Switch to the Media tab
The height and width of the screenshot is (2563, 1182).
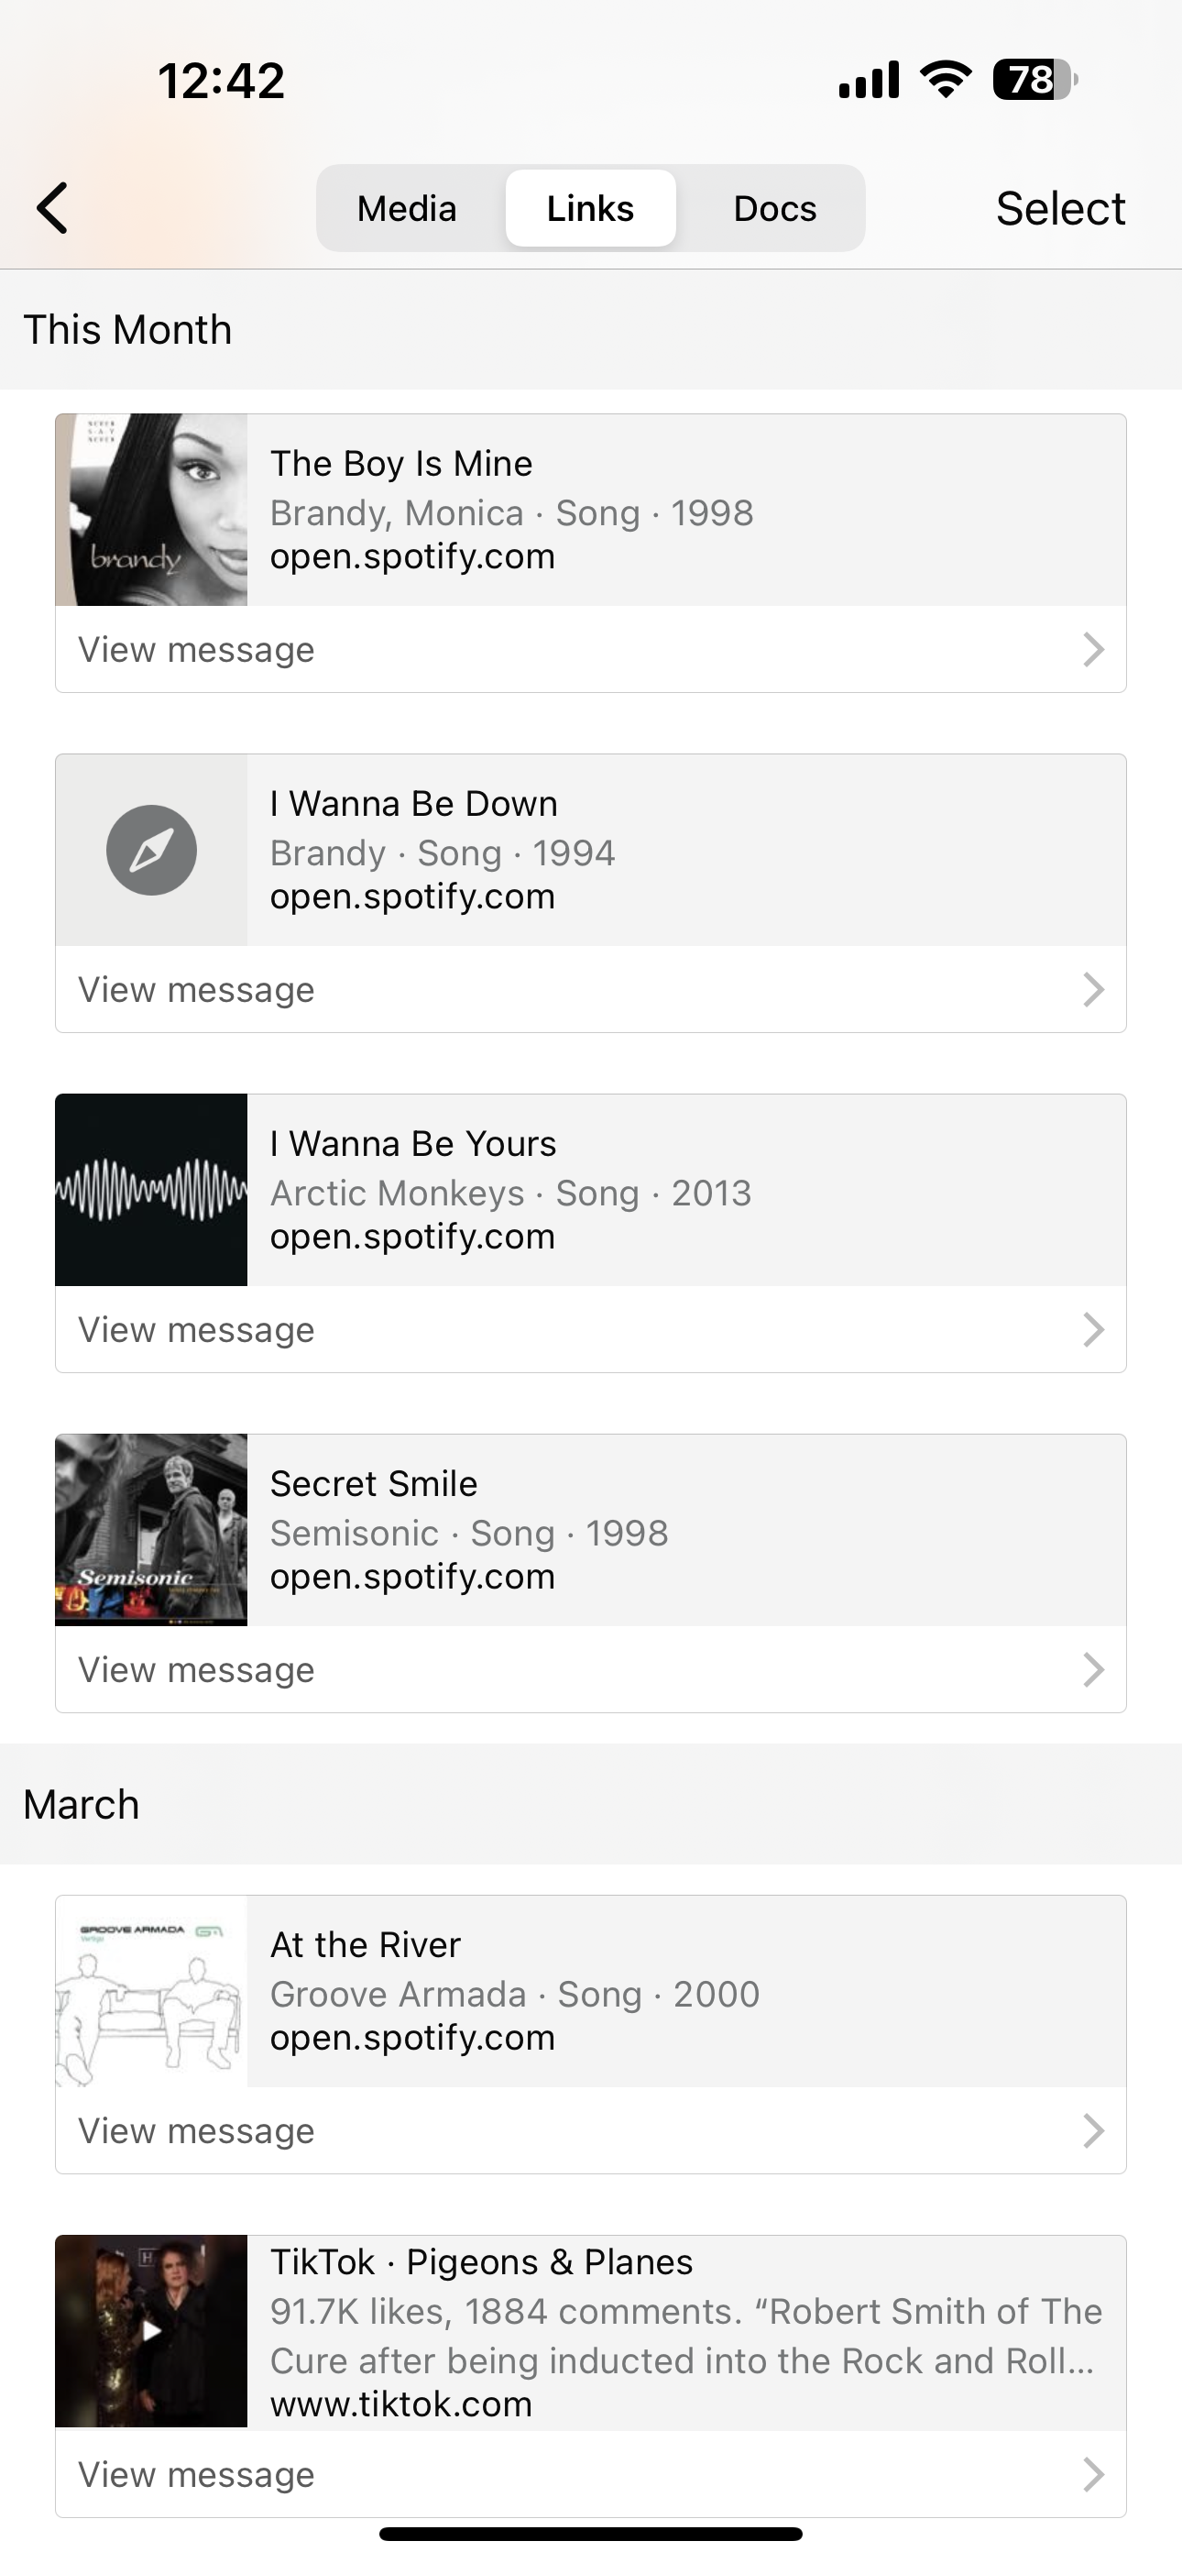(x=407, y=208)
